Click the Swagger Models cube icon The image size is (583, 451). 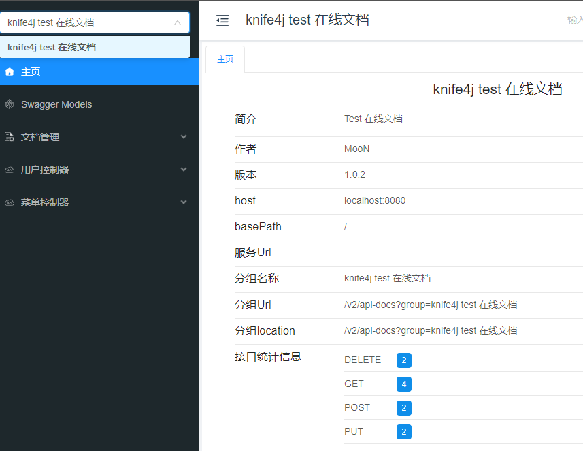pyautogui.click(x=10, y=104)
